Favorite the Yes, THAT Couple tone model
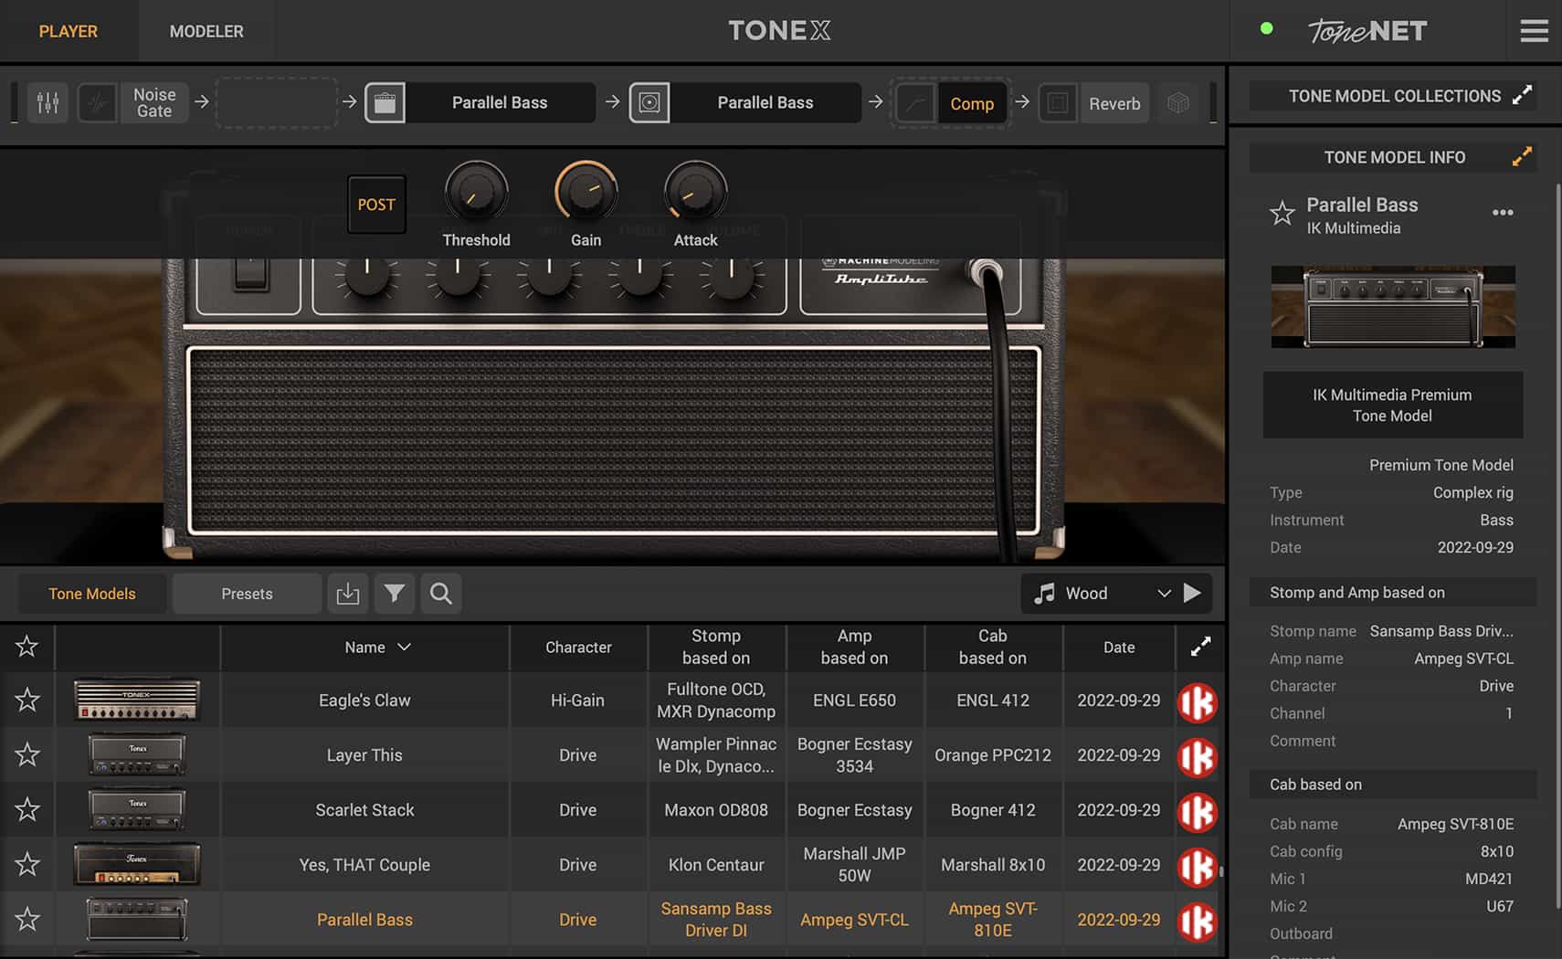The image size is (1562, 959). pos(27,865)
